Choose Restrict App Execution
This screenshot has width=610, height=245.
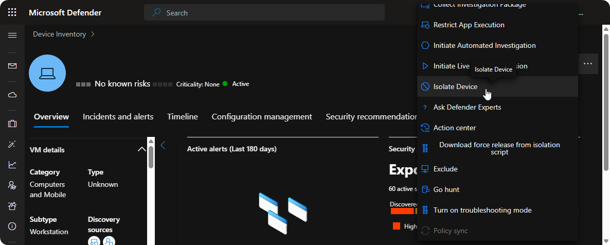point(469,25)
